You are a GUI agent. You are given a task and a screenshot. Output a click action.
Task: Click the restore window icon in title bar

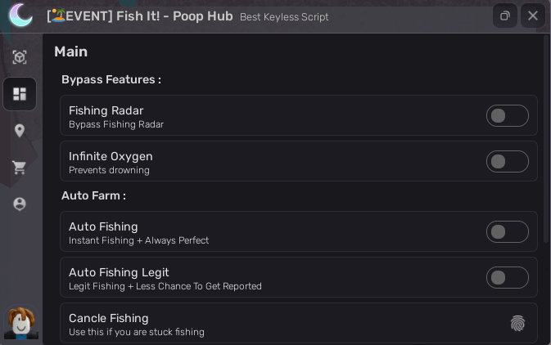click(x=505, y=16)
